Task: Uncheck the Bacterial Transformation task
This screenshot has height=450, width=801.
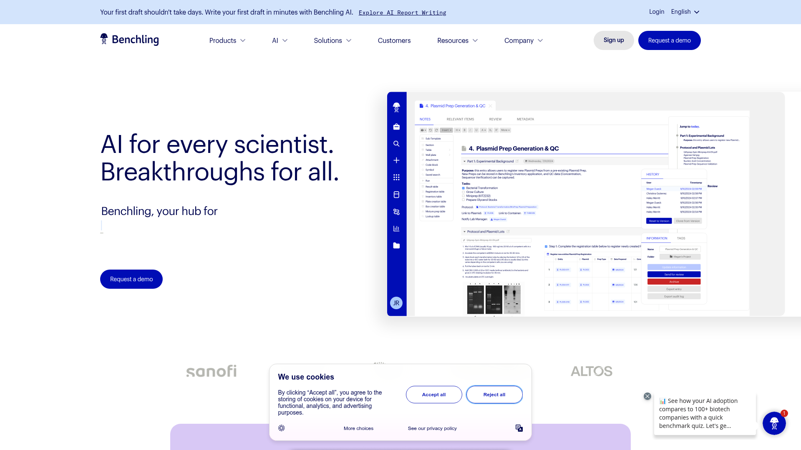Action: coord(463,188)
